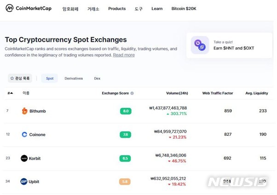Click the Exchange Score info icon
The height and width of the screenshot is (195, 277).
[x=132, y=93]
